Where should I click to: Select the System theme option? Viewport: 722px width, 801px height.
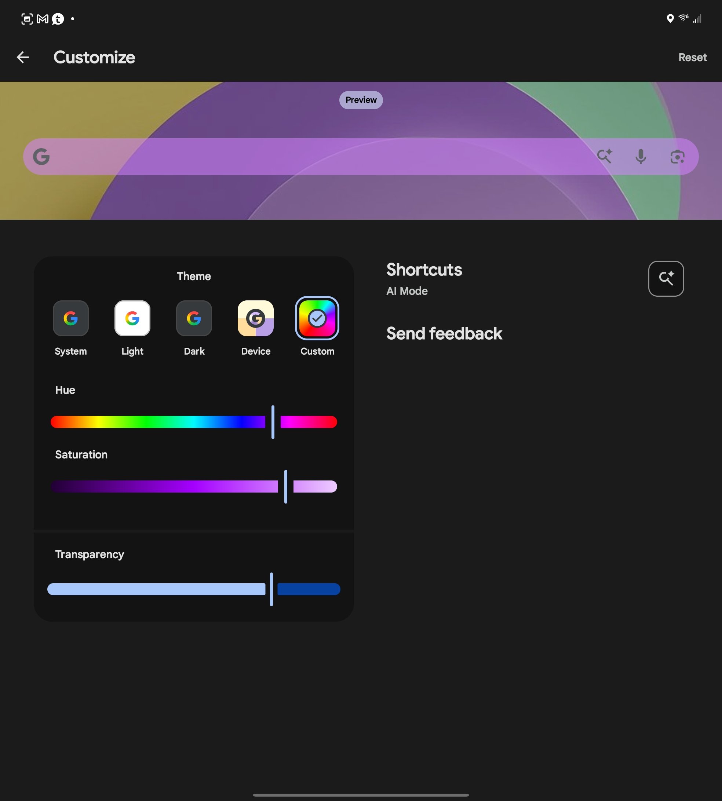coord(70,318)
